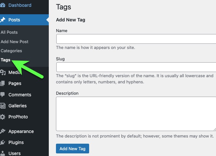This screenshot has width=216, height=156.
Task: Click the Users person icon
Action: tap(3, 153)
